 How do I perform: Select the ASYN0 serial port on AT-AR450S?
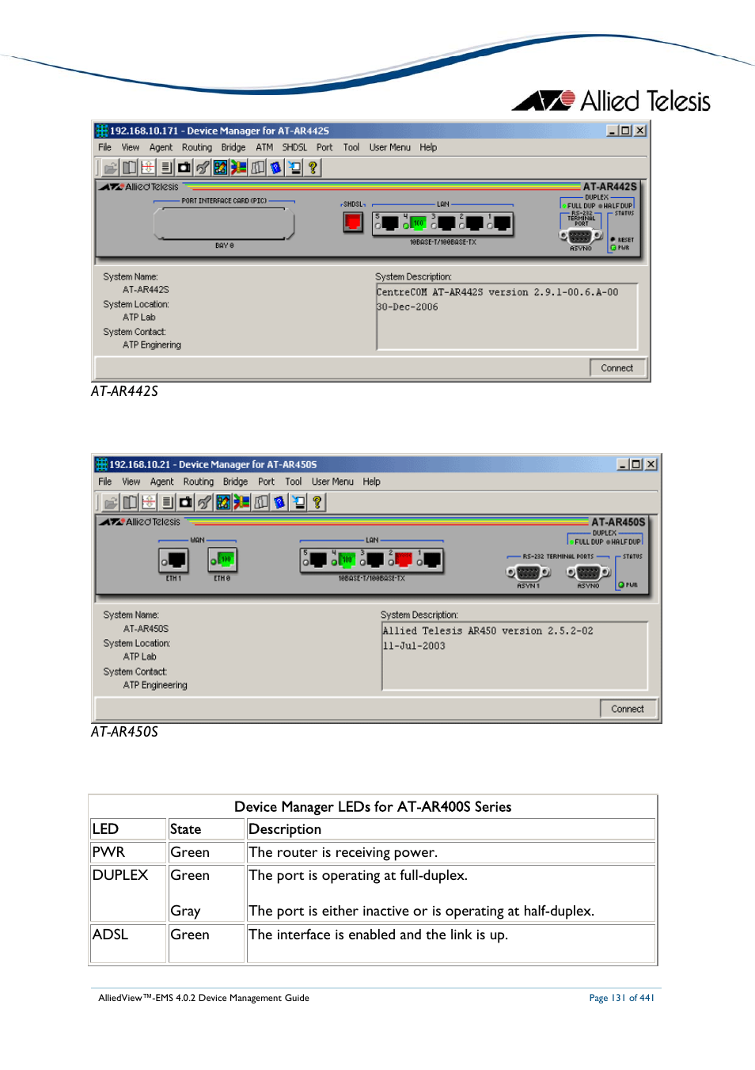click(x=588, y=573)
